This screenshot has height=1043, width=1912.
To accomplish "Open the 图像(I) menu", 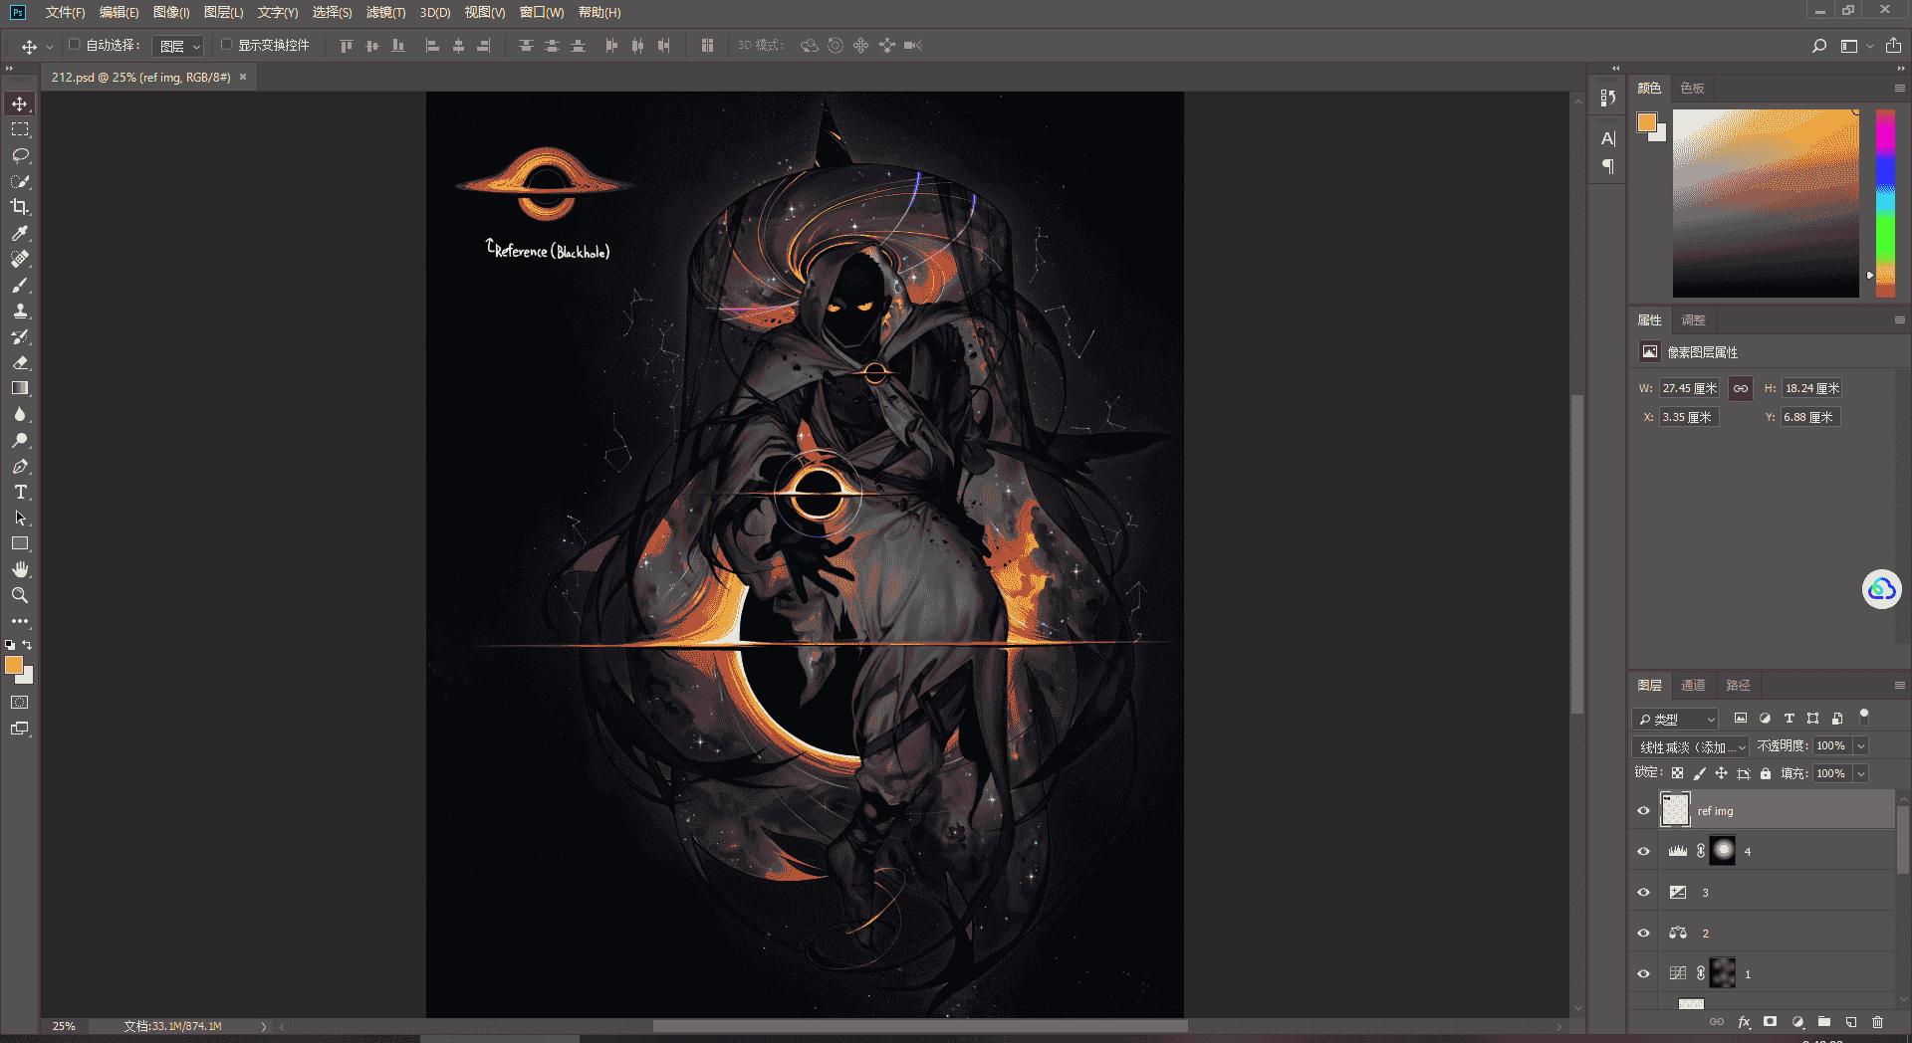I will 171,12.
